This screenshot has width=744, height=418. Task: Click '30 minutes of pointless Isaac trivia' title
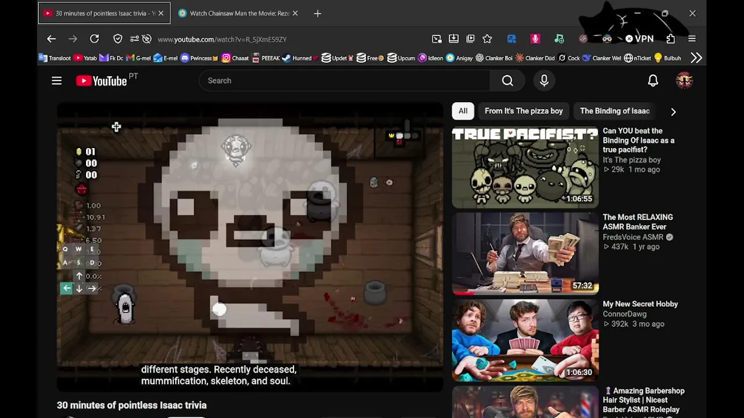point(132,405)
